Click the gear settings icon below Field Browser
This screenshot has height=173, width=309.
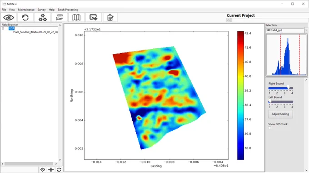(43, 169)
